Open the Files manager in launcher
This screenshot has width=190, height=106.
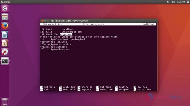pos(5,17)
